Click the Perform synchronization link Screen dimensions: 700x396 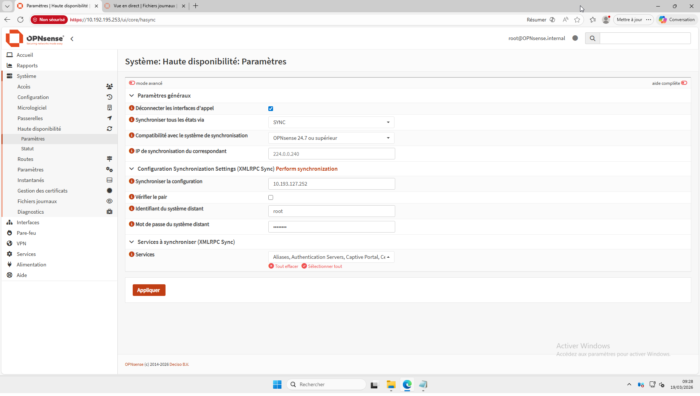pyautogui.click(x=307, y=169)
